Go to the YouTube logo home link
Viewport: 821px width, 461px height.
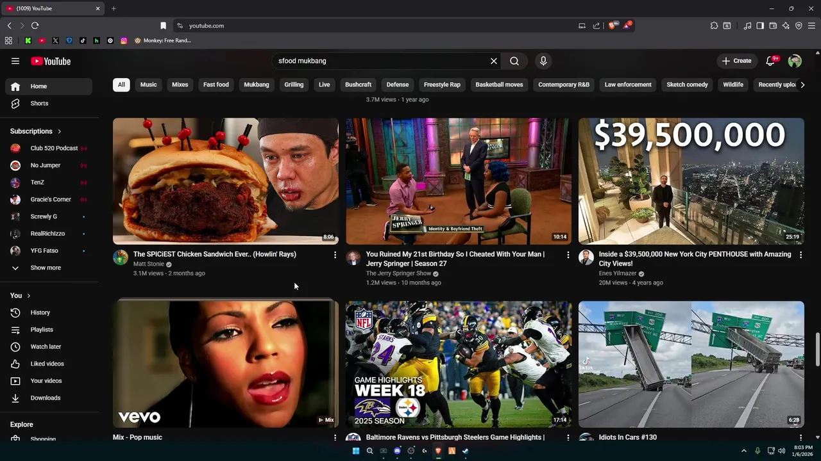click(x=51, y=61)
